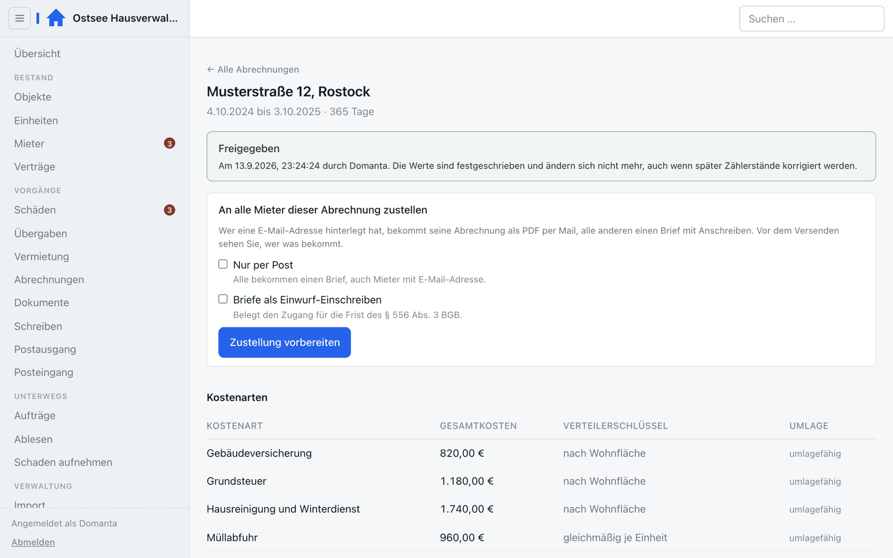This screenshot has width=893, height=558.
Task: Open Übergaben in the sidebar
Action: [41, 234]
